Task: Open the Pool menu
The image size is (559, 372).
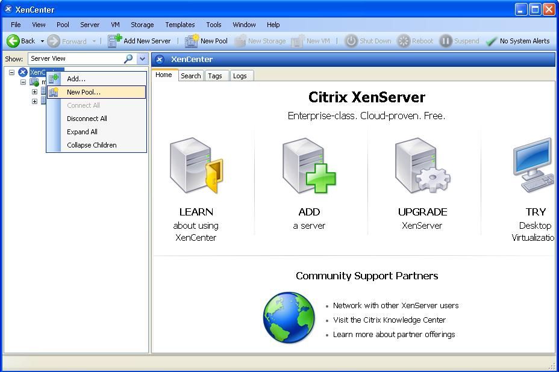Action: coord(63,25)
